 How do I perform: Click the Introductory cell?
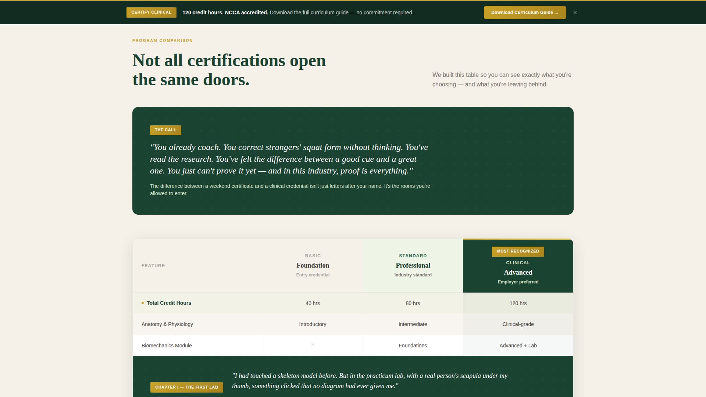point(313,324)
